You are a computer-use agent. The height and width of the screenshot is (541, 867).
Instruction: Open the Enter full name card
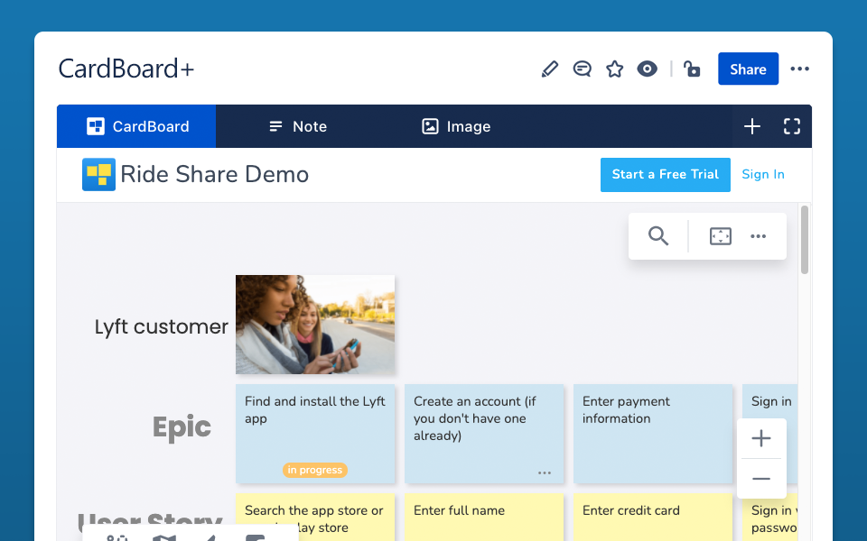coord(484,518)
